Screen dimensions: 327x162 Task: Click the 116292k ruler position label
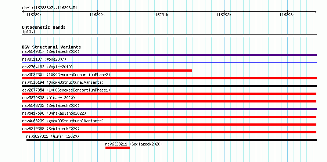[224, 15]
